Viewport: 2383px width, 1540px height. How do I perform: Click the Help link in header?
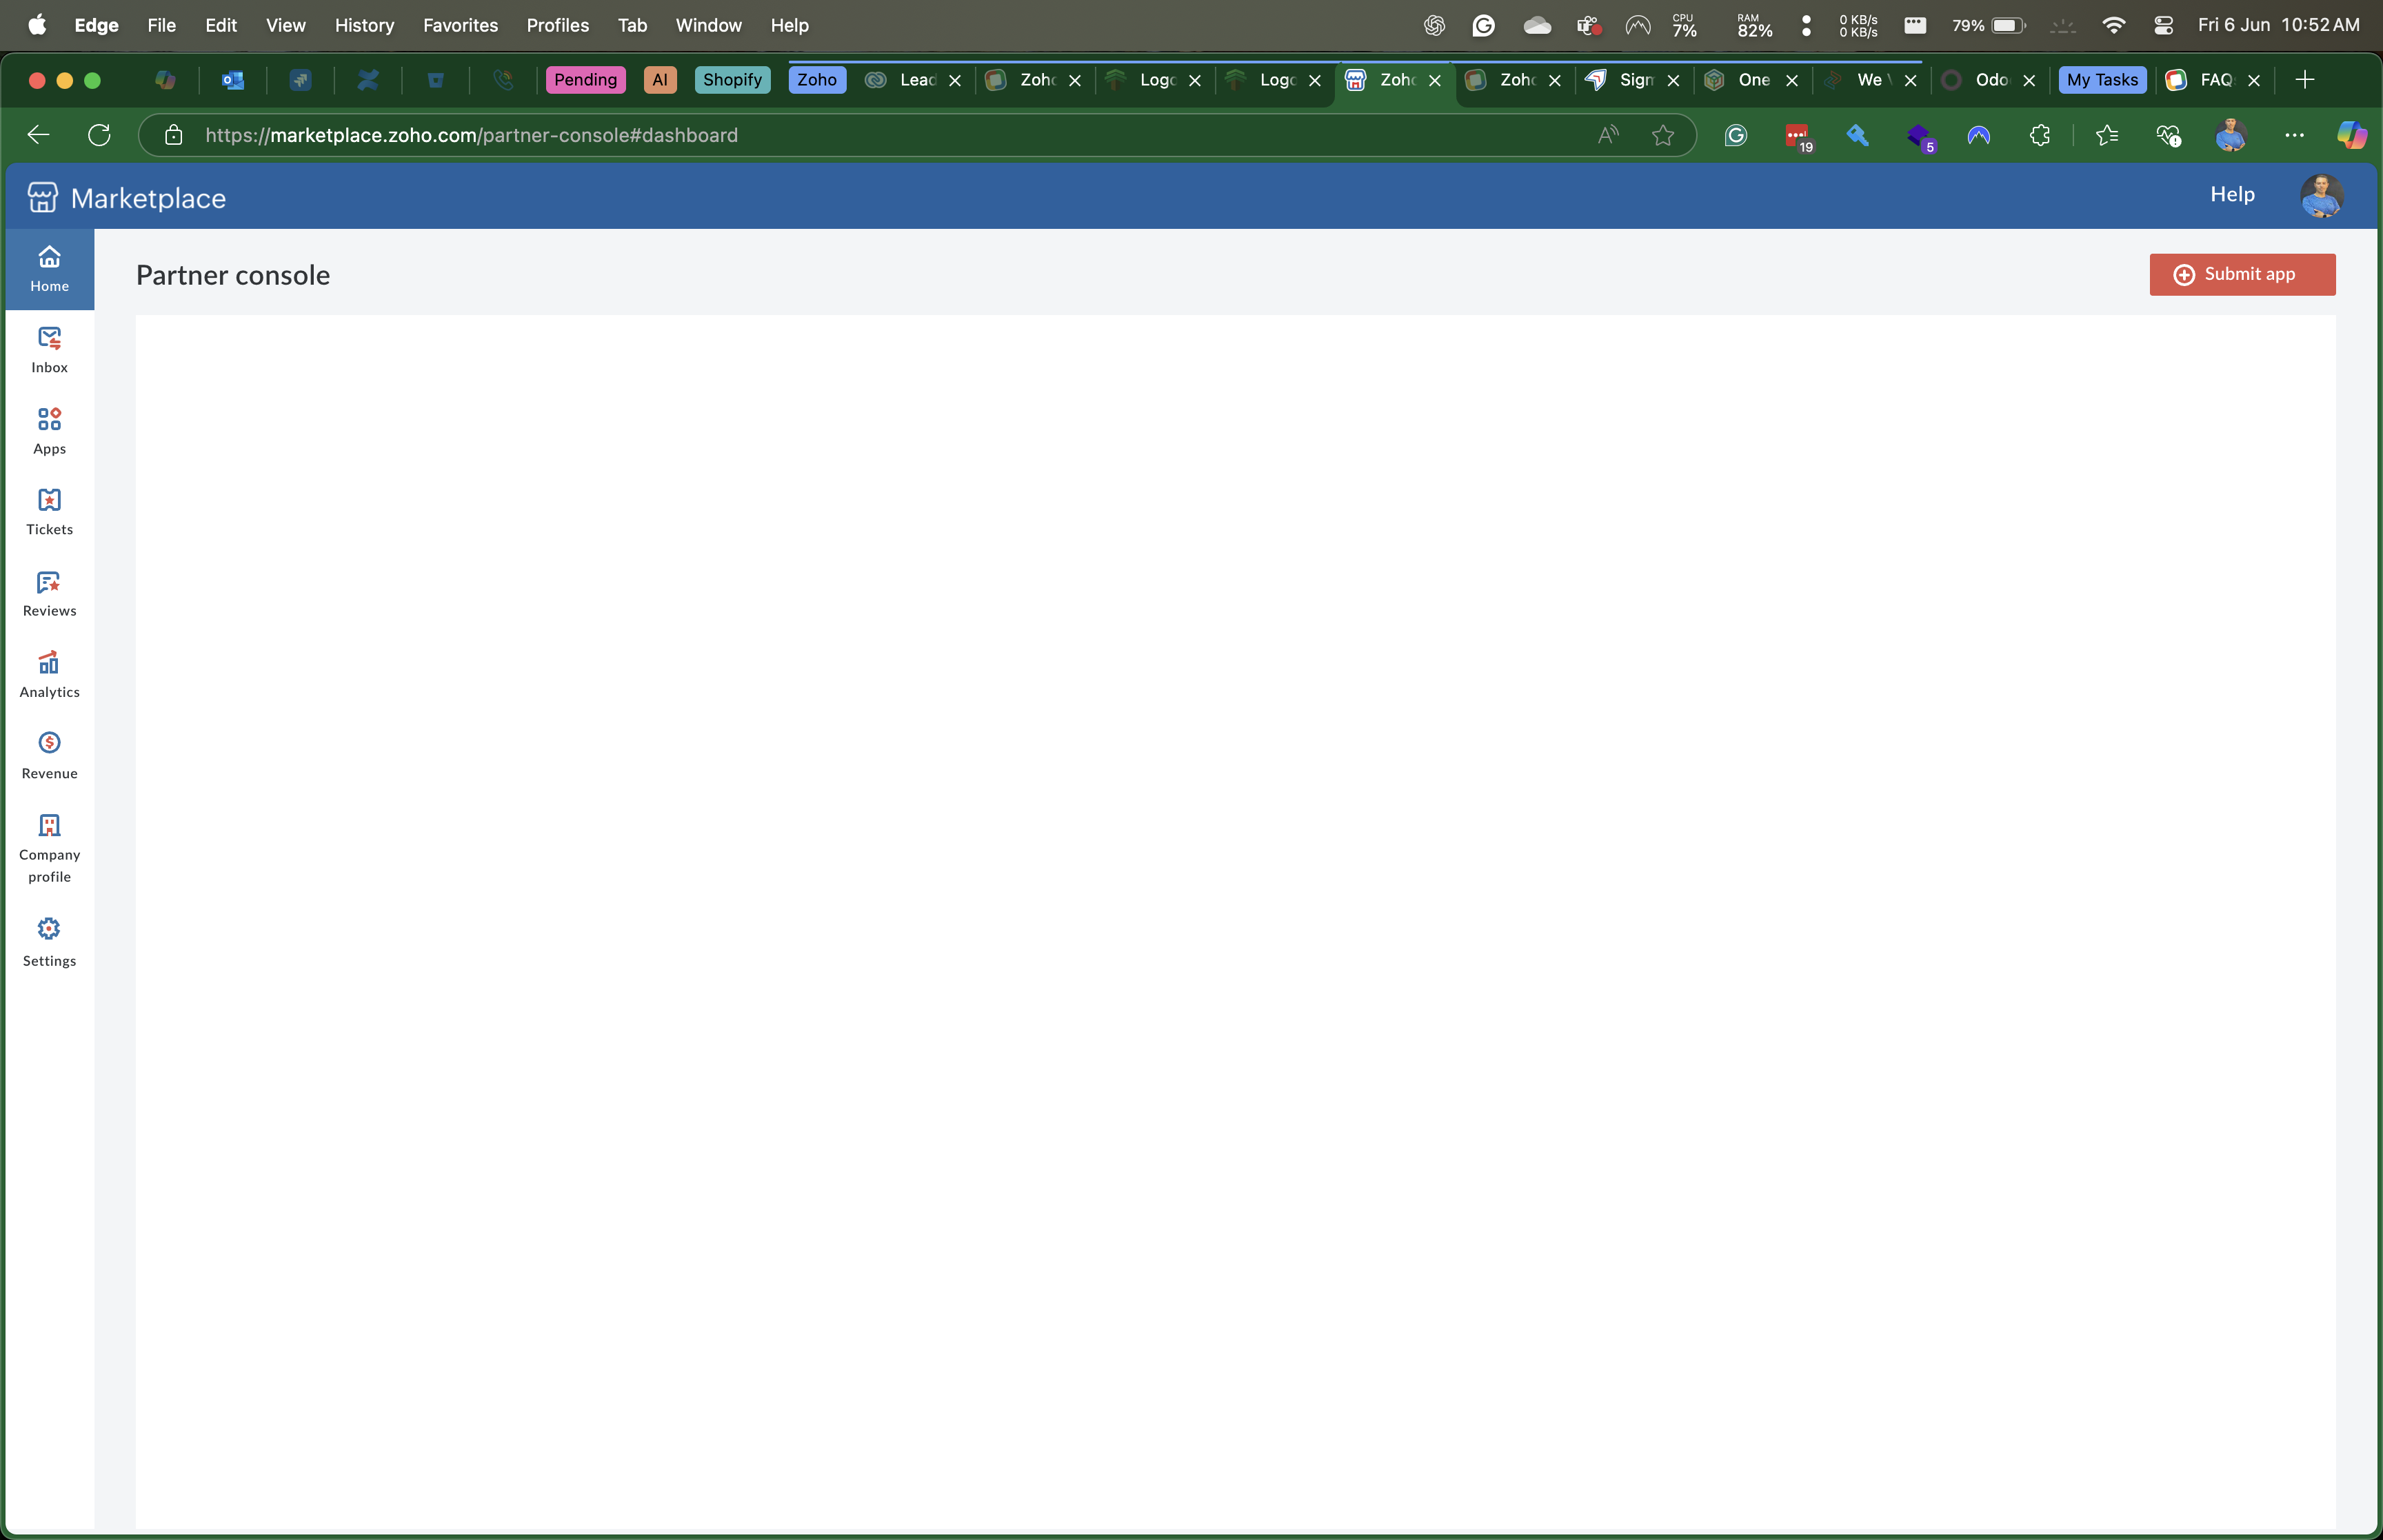[x=2231, y=194]
